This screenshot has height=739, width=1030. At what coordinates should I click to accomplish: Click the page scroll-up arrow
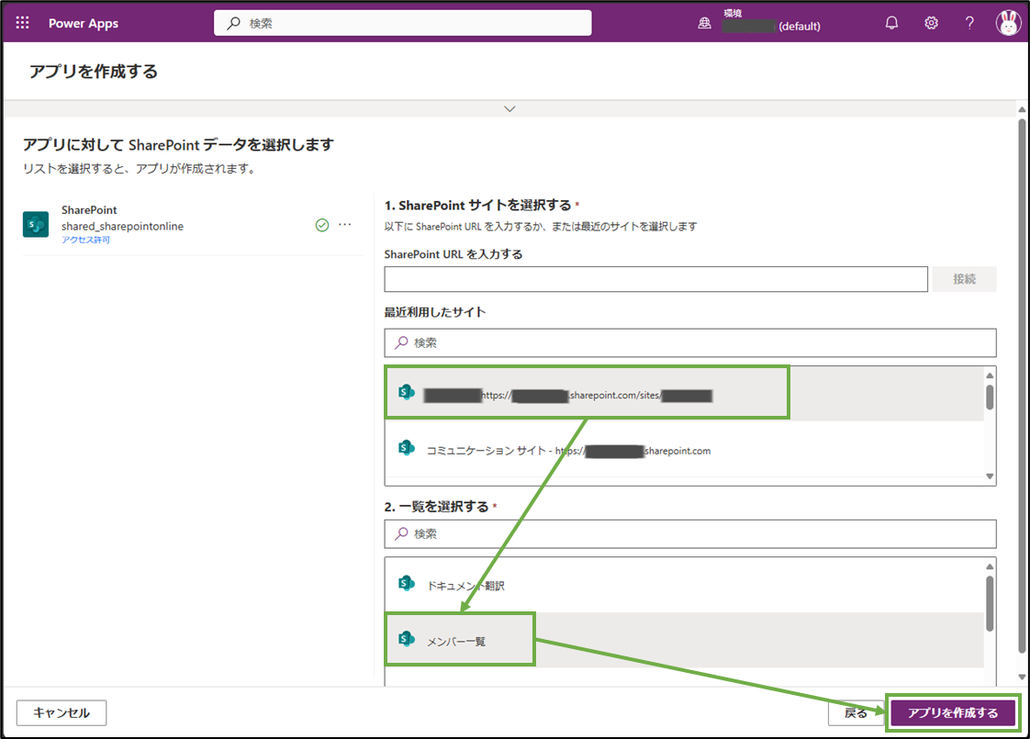click(x=1022, y=109)
